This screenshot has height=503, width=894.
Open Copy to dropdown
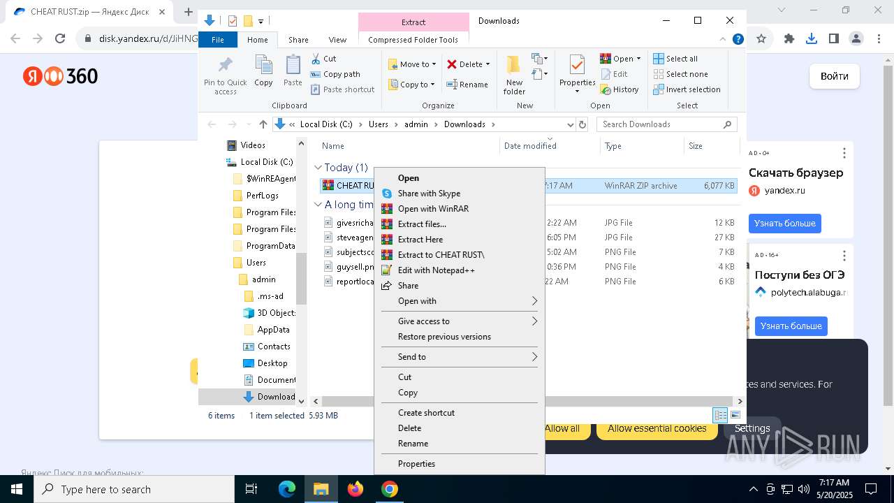click(411, 85)
